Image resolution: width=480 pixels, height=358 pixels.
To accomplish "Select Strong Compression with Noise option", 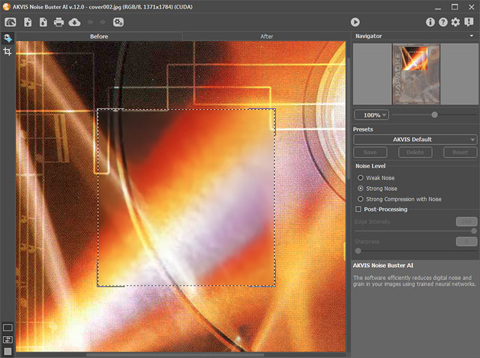I will point(361,199).
